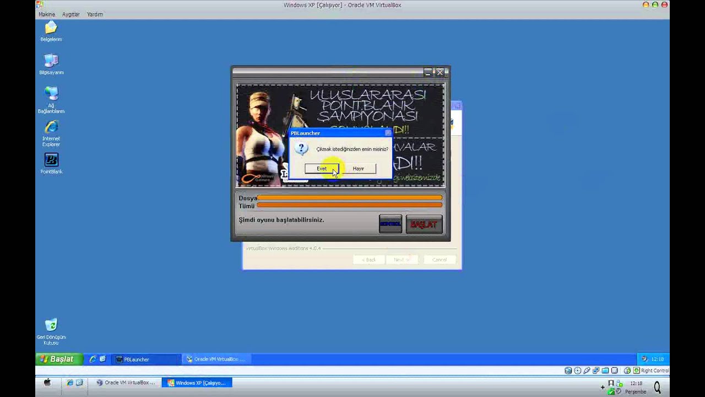
Task: Click the question mark dialog icon
Action: pos(301,148)
